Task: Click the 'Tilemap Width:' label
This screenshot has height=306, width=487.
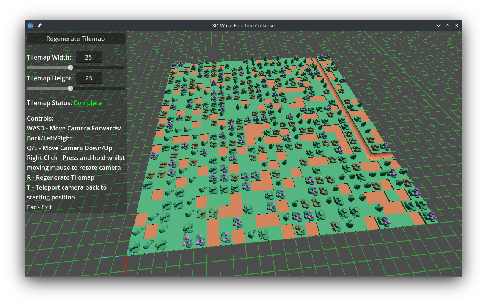Action: tap(49, 57)
